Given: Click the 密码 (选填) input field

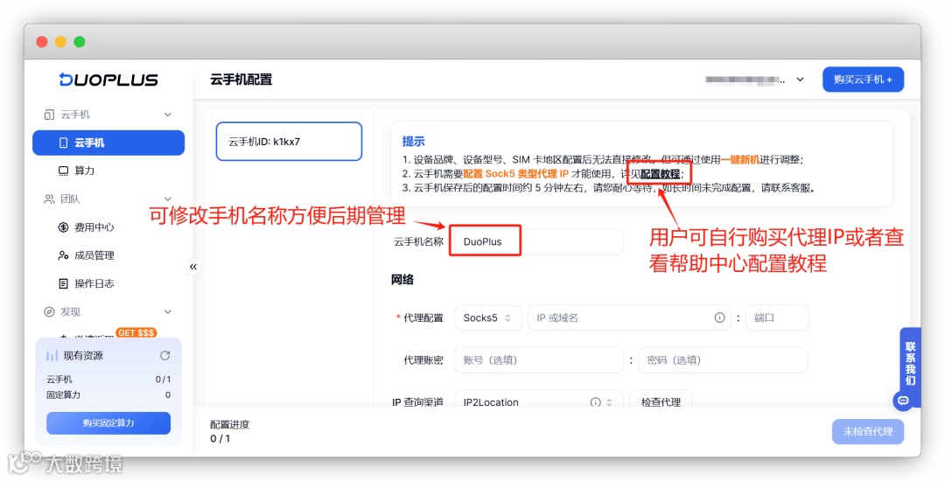Looking at the screenshot, I should coord(723,360).
